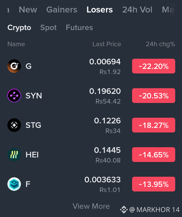This screenshot has width=182, height=217.
Task: Select the Crypto filter
Action: [x=19, y=28]
